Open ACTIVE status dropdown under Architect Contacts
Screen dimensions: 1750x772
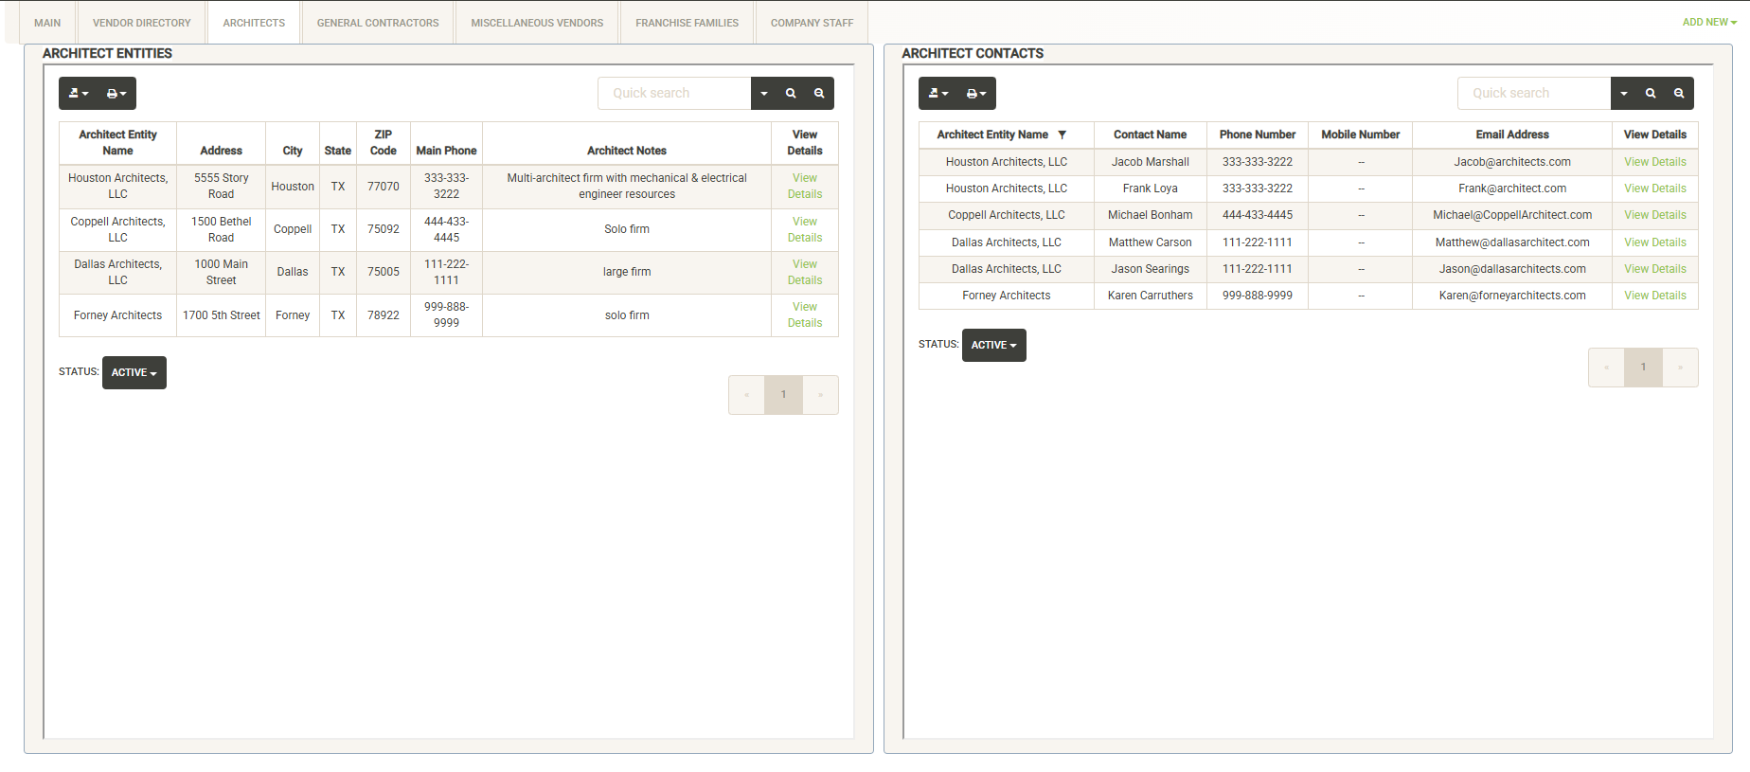pos(993,346)
